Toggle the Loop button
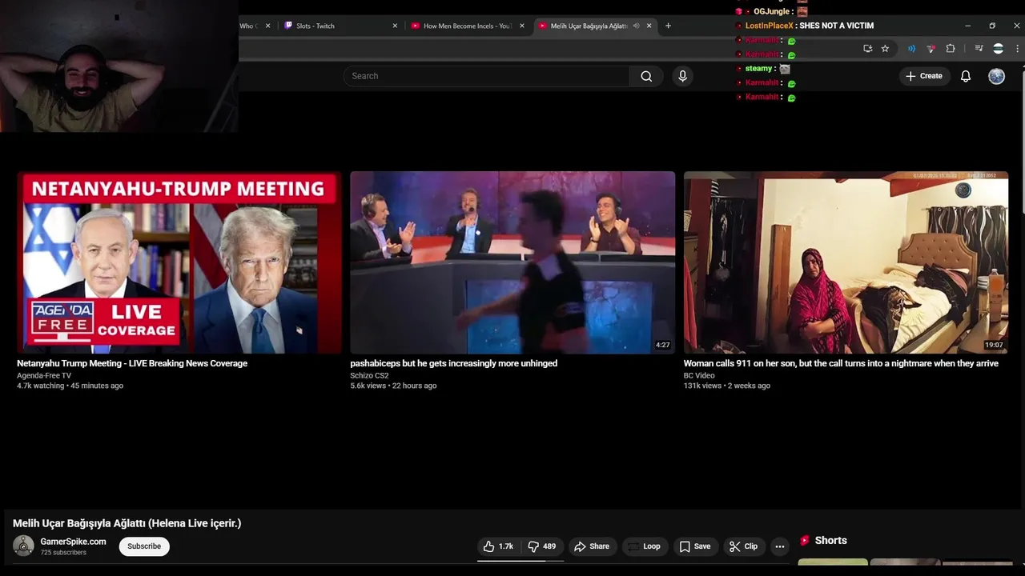Viewport: 1025px width, 576px height. [645, 546]
